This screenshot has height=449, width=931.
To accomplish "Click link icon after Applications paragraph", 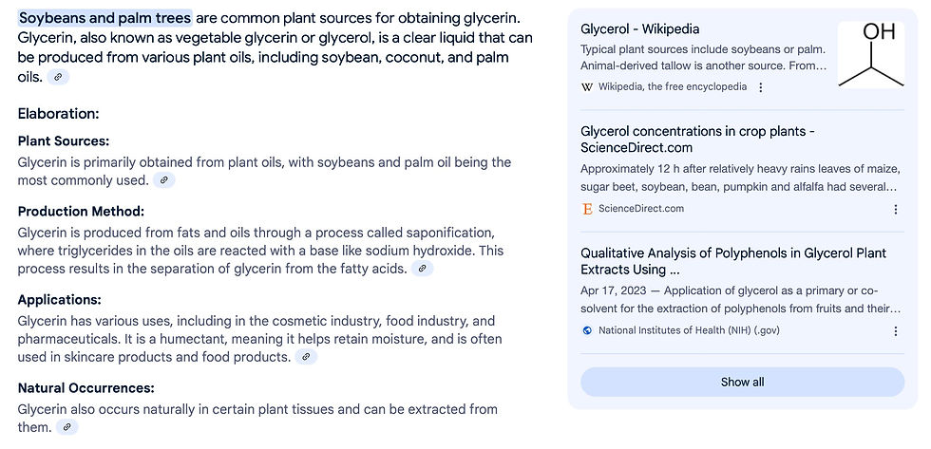I will 305,357.
